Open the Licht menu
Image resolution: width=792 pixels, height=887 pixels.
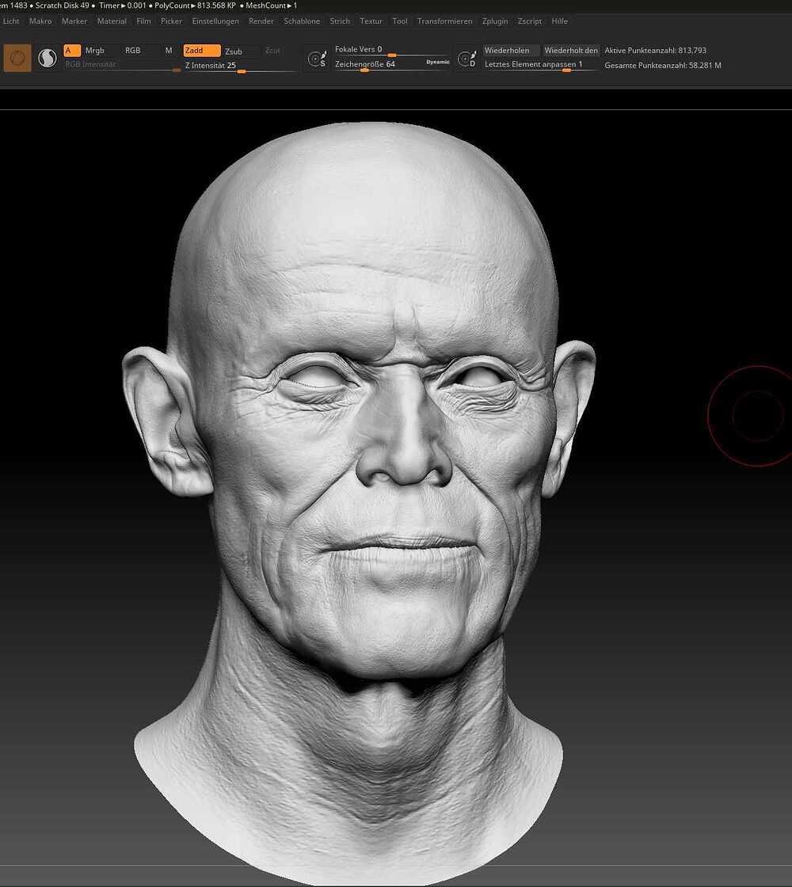click(x=11, y=21)
